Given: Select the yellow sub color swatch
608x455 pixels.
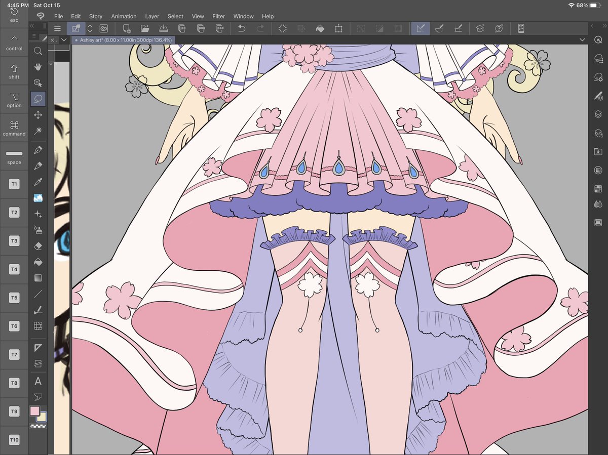Looking at the screenshot, I should [x=42, y=417].
